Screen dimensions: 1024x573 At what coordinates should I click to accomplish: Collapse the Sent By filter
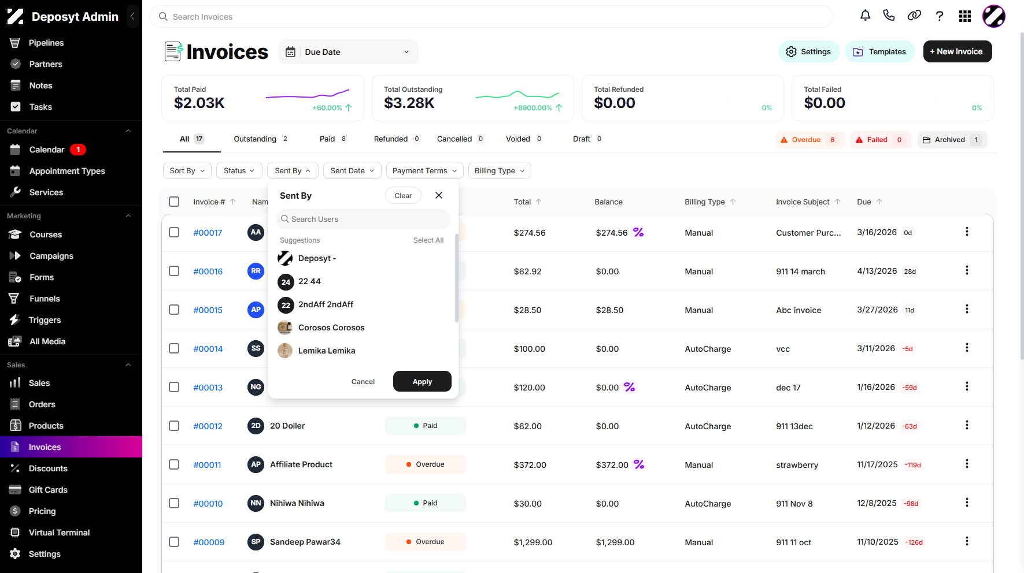coord(293,170)
